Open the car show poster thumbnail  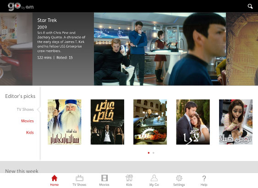click(x=150, y=122)
